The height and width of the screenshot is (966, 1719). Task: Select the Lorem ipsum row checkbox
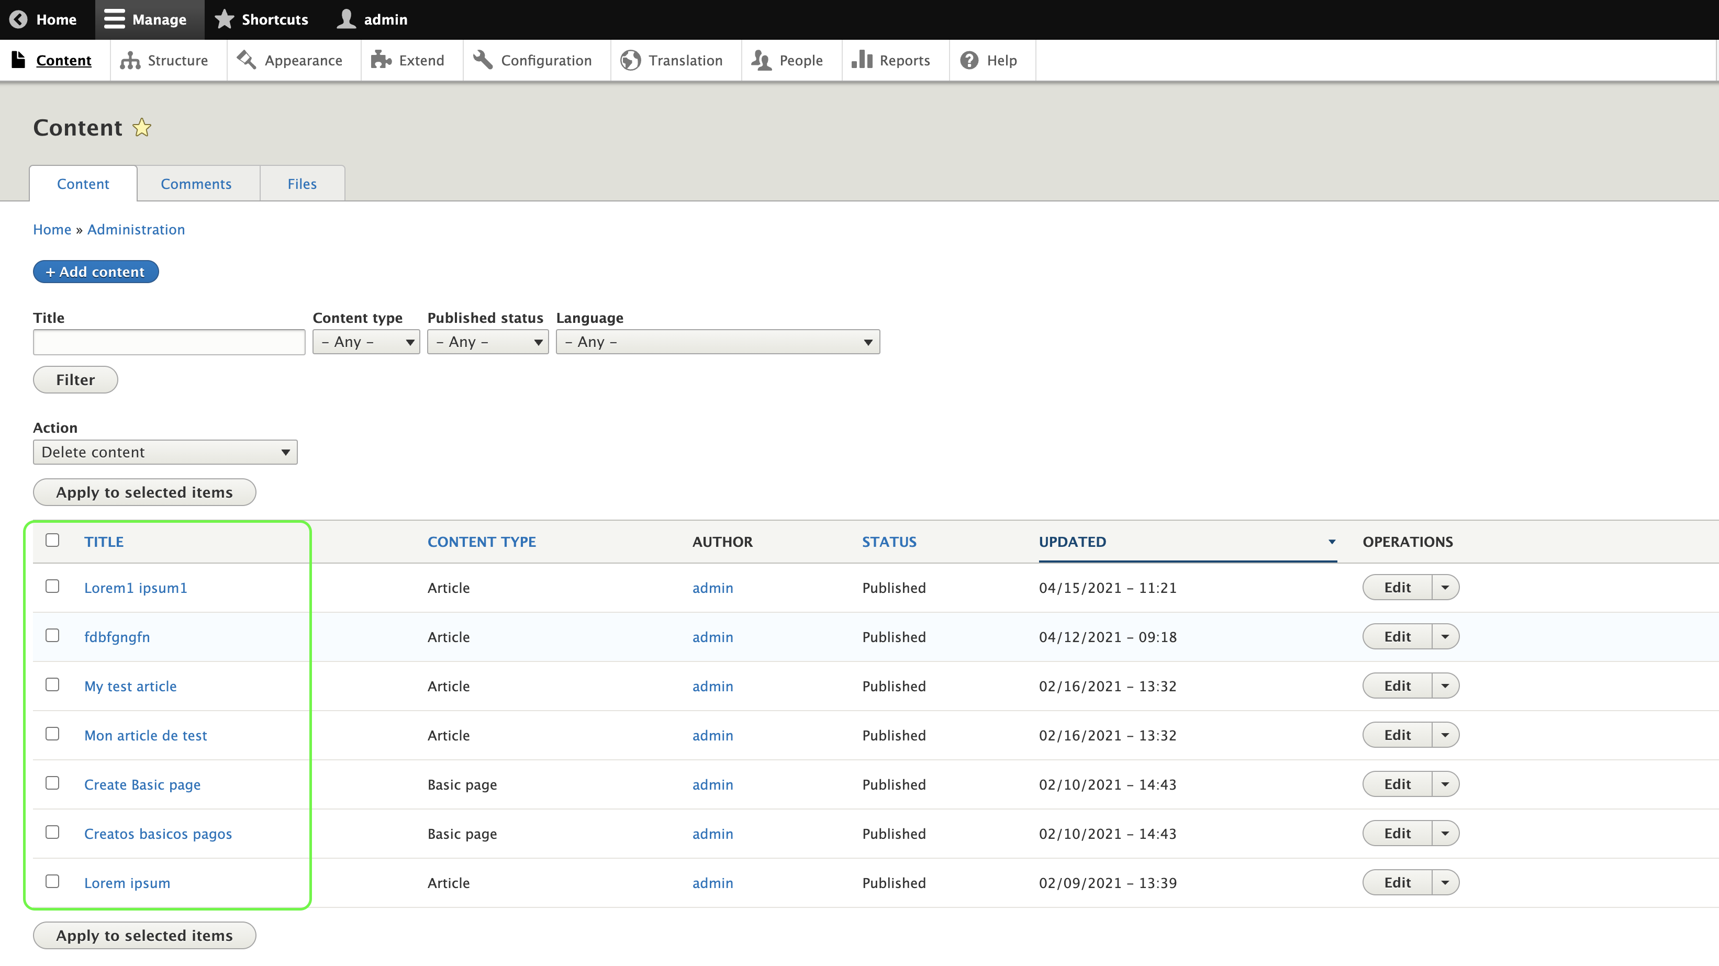click(x=52, y=881)
